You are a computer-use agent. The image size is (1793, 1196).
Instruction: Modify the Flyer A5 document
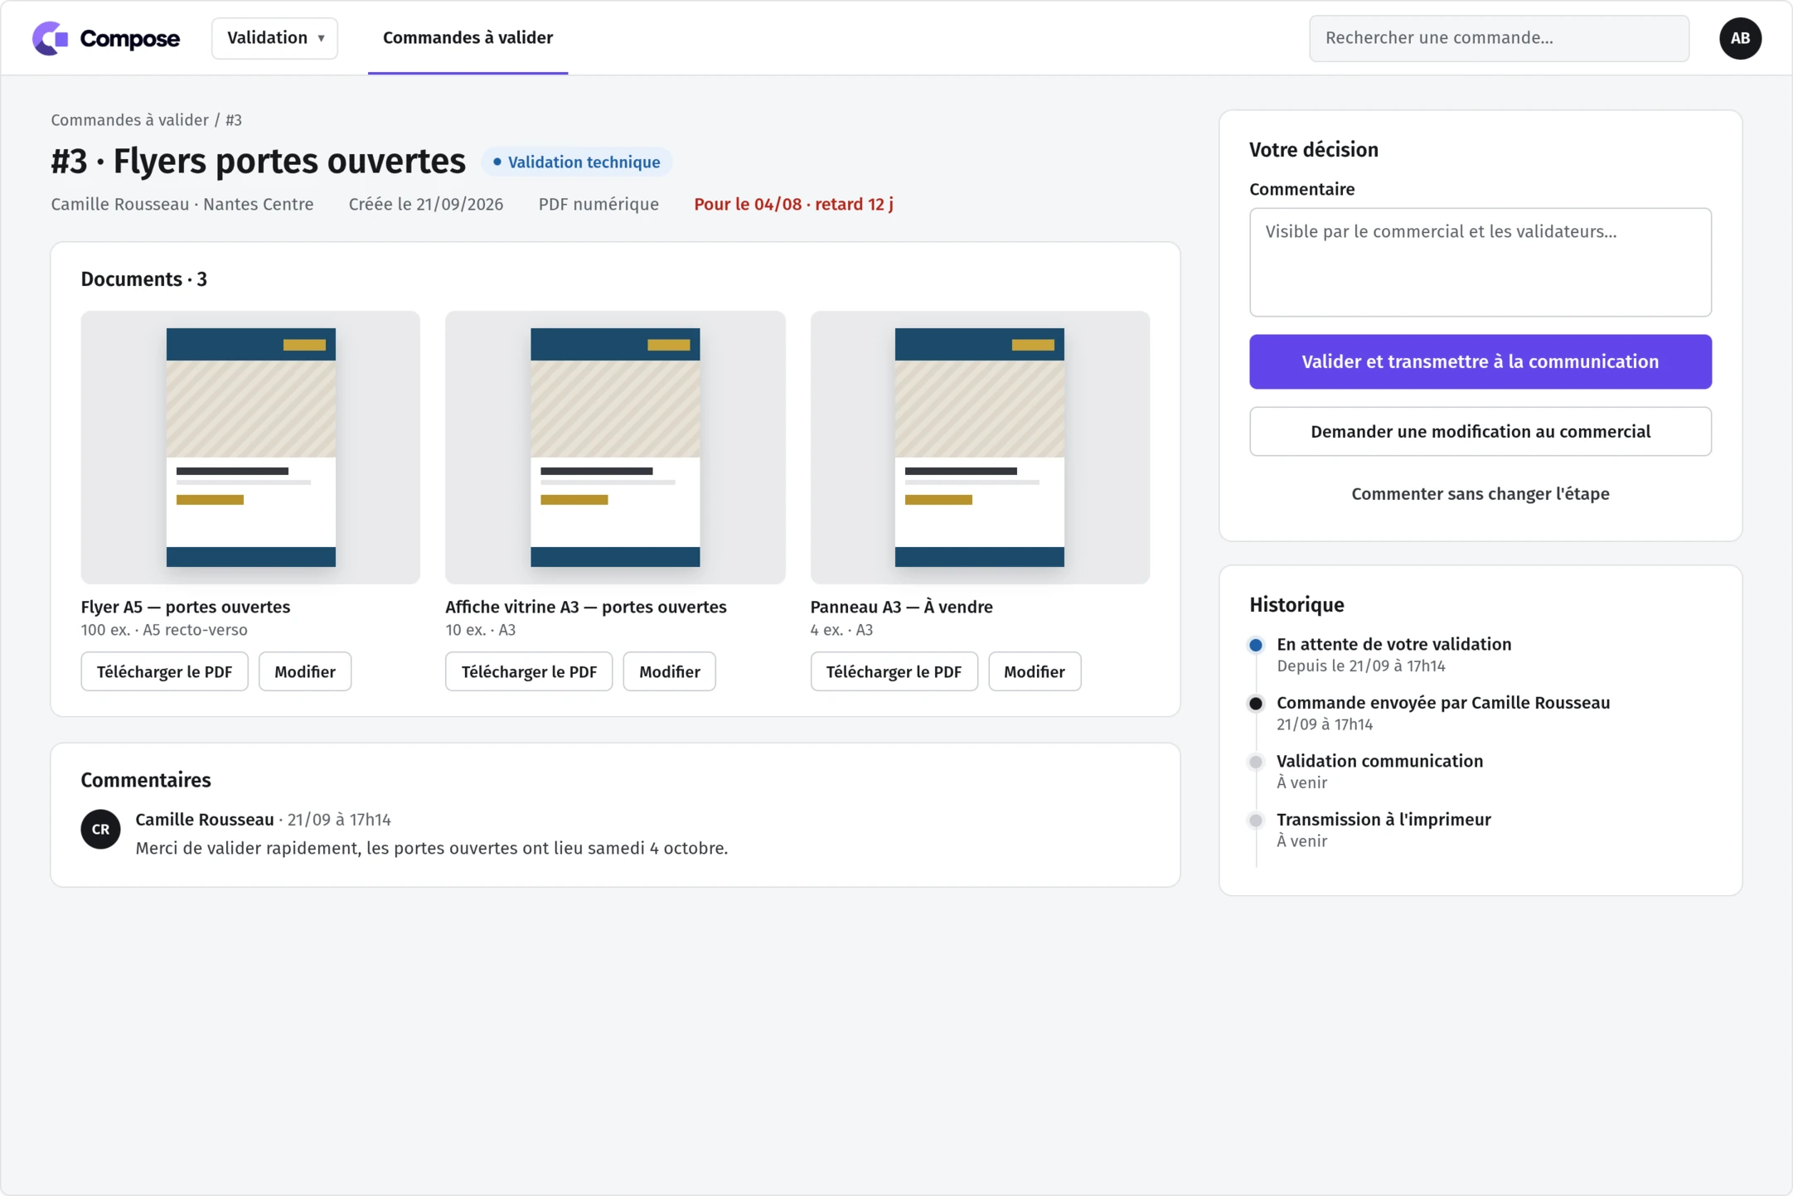point(305,671)
